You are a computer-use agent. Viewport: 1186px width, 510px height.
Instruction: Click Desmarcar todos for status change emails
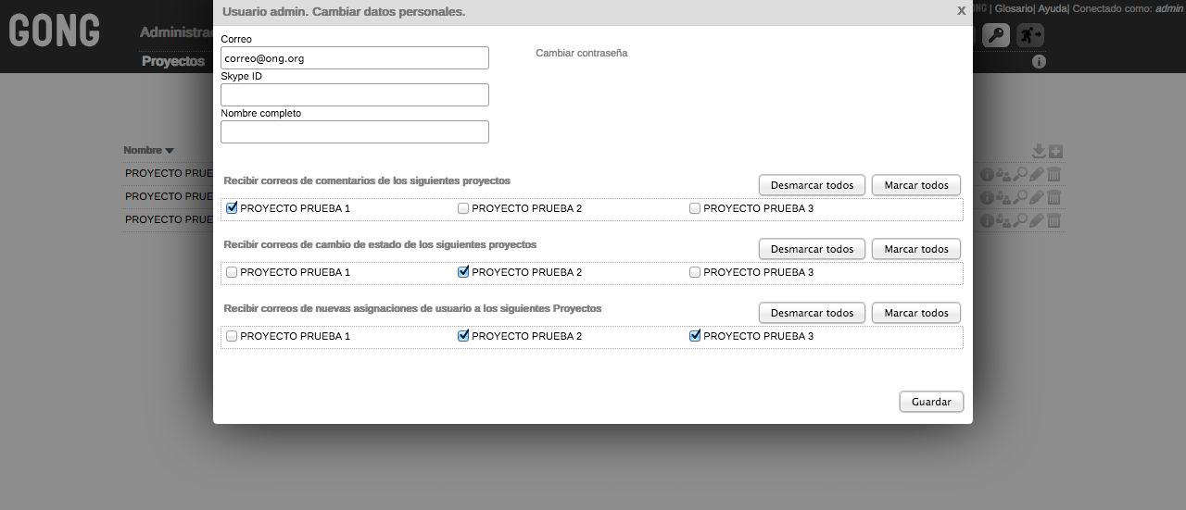[813, 249]
